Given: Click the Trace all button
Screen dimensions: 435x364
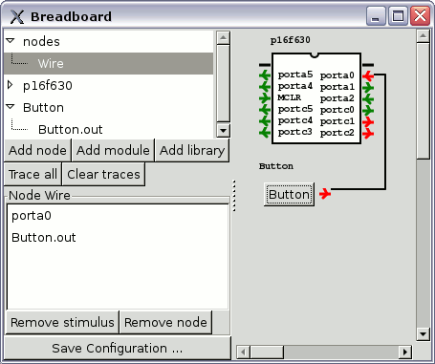Looking at the screenshot, I should click(33, 174).
